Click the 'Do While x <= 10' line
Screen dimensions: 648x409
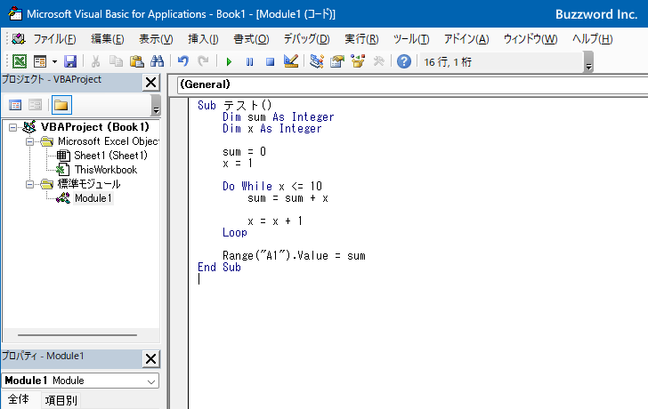coord(272,186)
